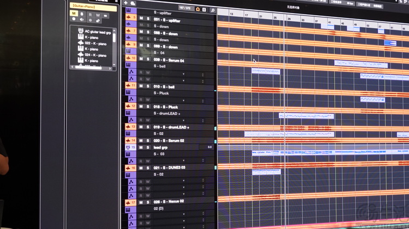
Task: Click the inspector list scroll up arrow
Action: (114, 30)
